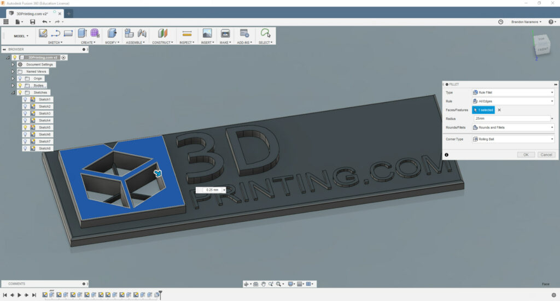
Task: Open Brandon Naramore account menu
Action: [x=526, y=22]
